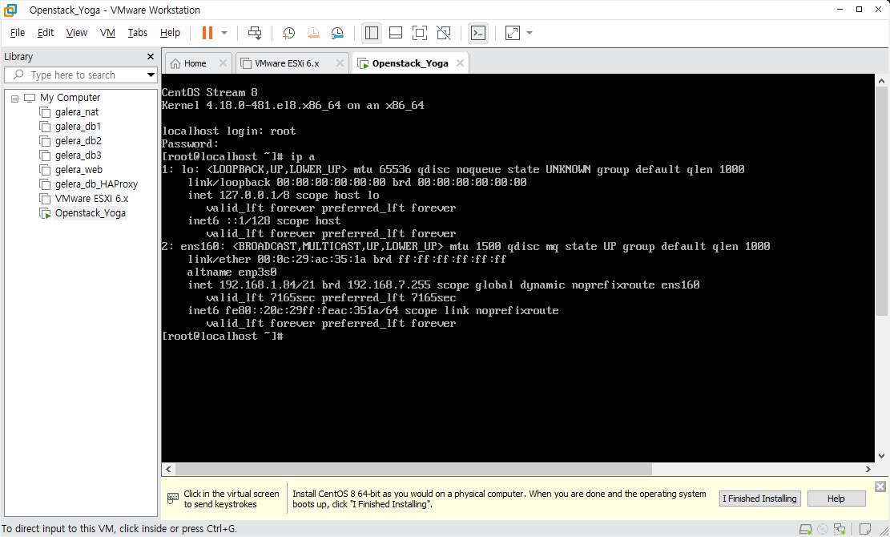The width and height of the screenshot is (890, 537).
Task: Close the Home tab
Action: (x=223, y=63)
